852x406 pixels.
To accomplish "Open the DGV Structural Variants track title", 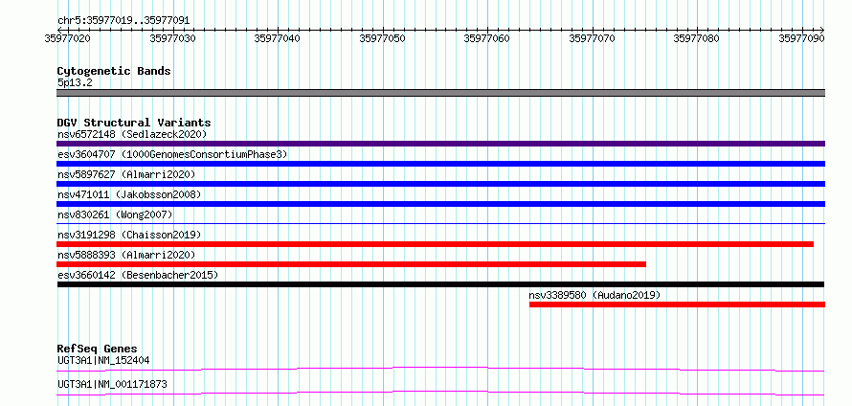I will coord(134,123).
